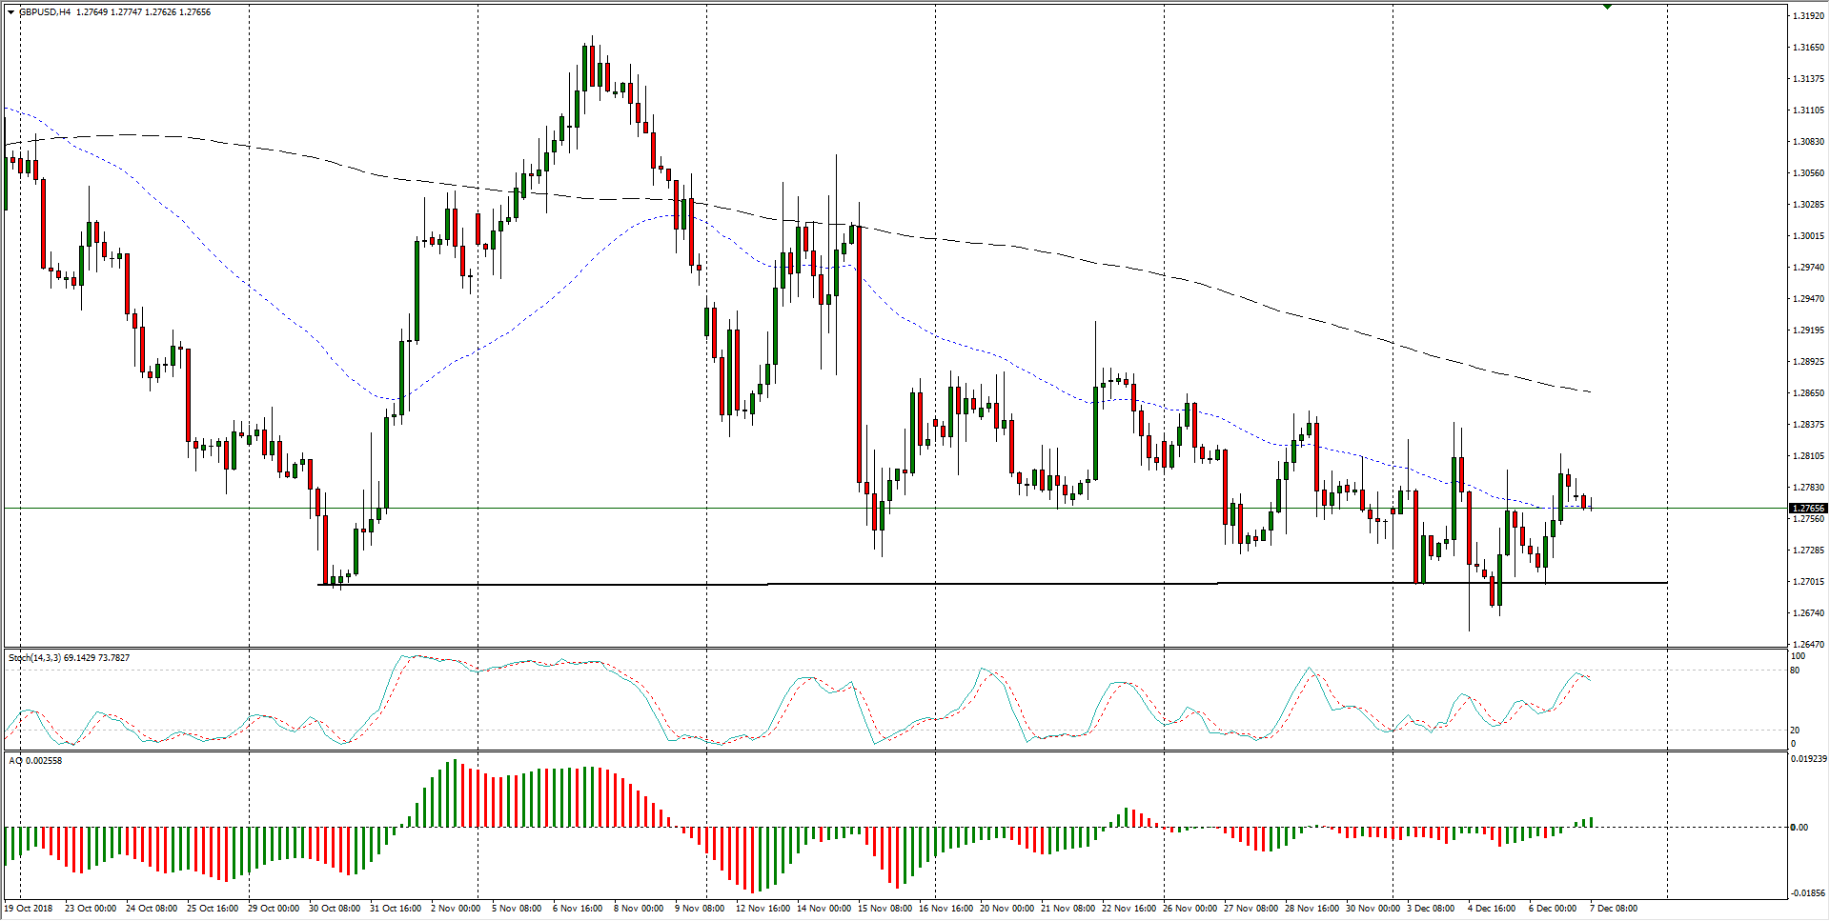The image size is (1830, 921).
Task: Click the GBPUSD,H4 chart title text
Action: [x=45, y=12]
